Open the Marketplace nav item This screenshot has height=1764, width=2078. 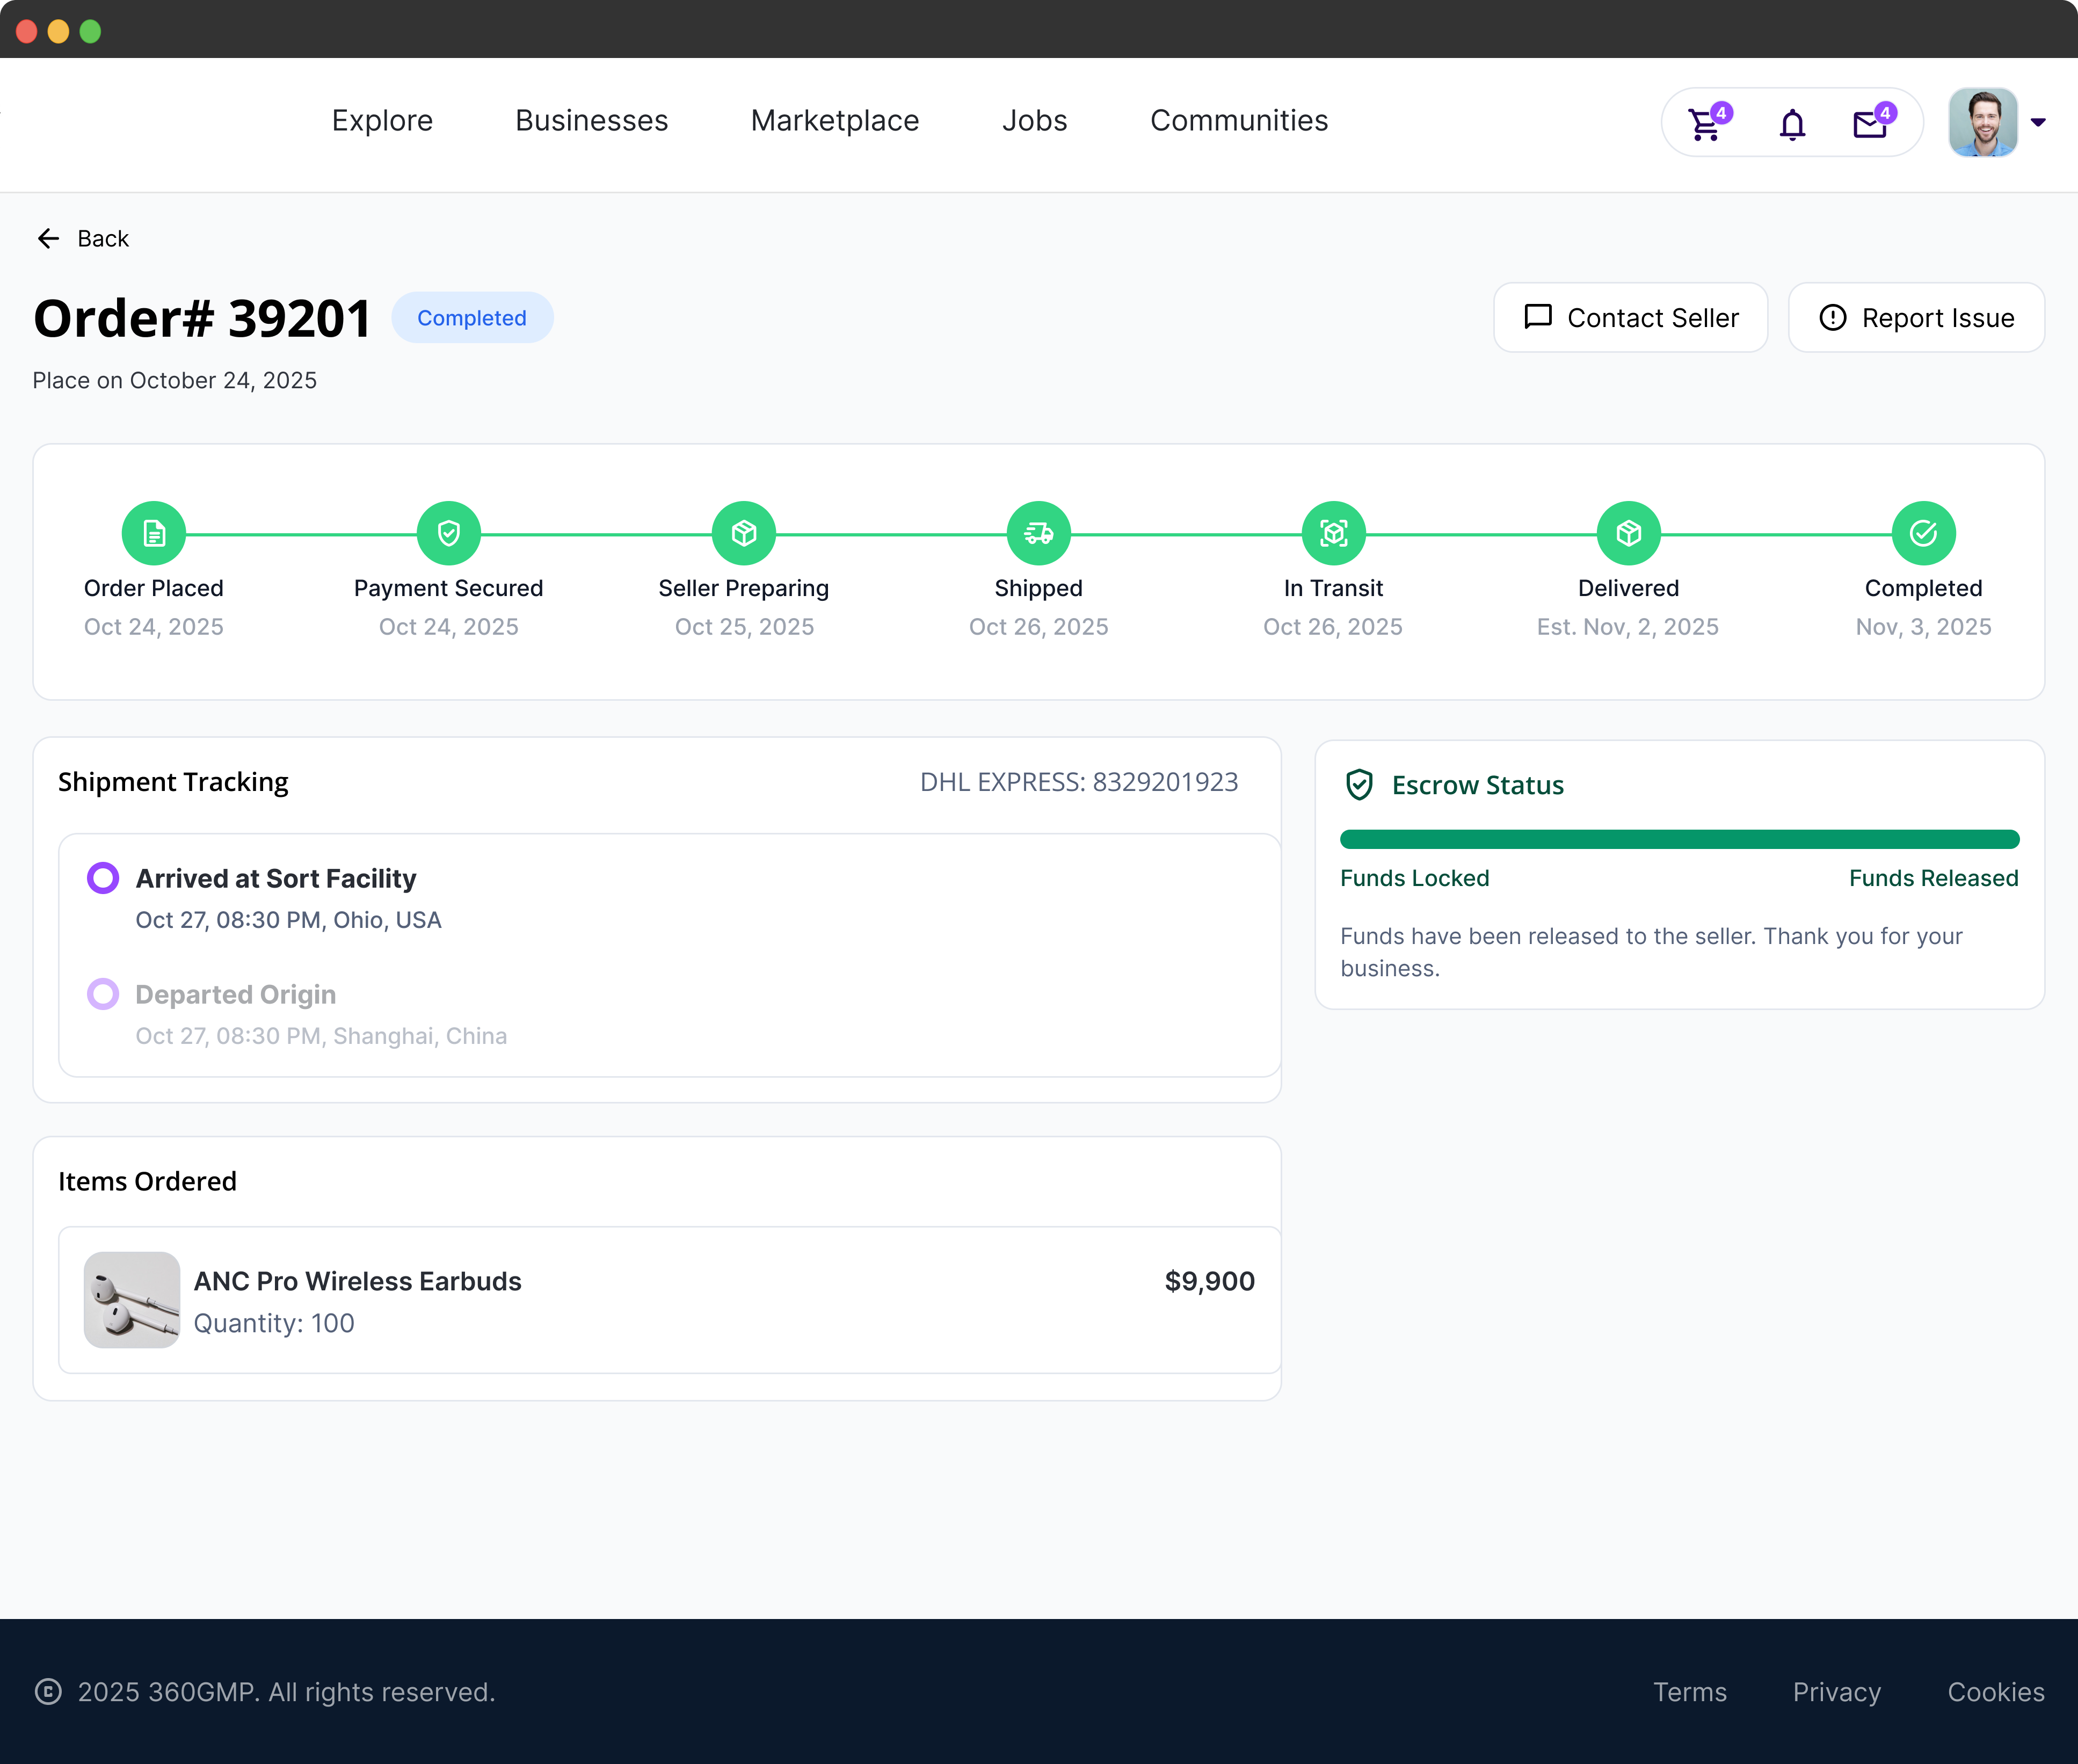pos(835,121)
